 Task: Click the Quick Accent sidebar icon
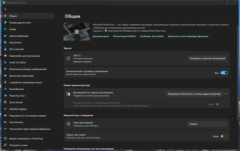pyautogui.click(x=5, y=102)
